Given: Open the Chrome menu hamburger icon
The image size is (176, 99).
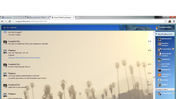Looking at the screenshot, I should click(x=174, y=21).
